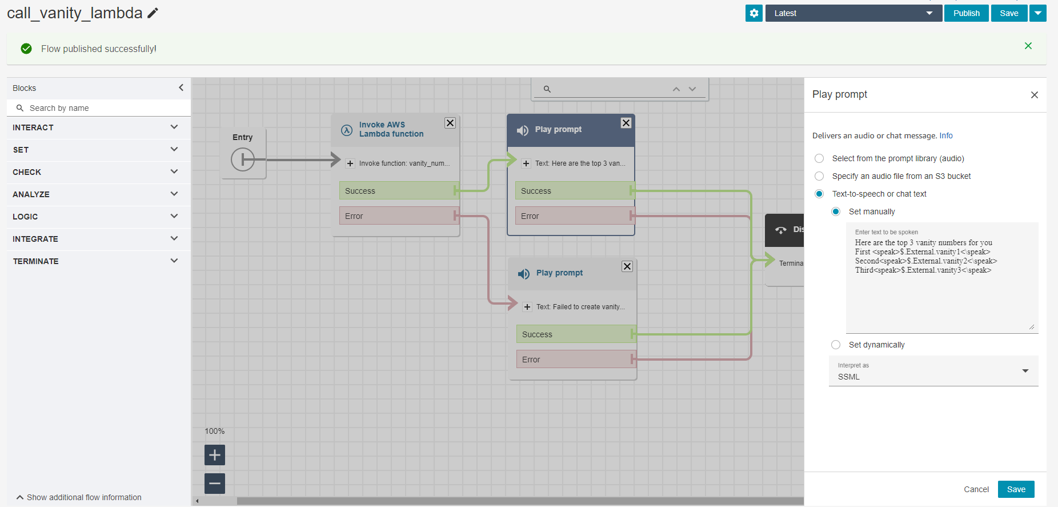Select audio file from S3 bucket option
1058x507 pixels.
819,176
